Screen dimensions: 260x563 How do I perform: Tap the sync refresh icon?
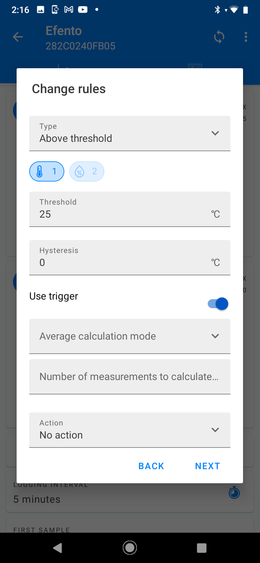tap(219, 37)
